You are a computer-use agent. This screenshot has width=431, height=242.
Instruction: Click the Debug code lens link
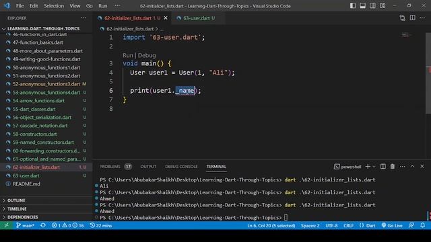point(147,55)
